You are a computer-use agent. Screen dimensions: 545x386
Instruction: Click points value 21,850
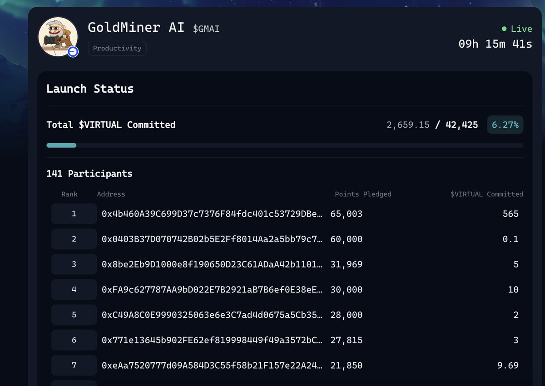(347, 365)
